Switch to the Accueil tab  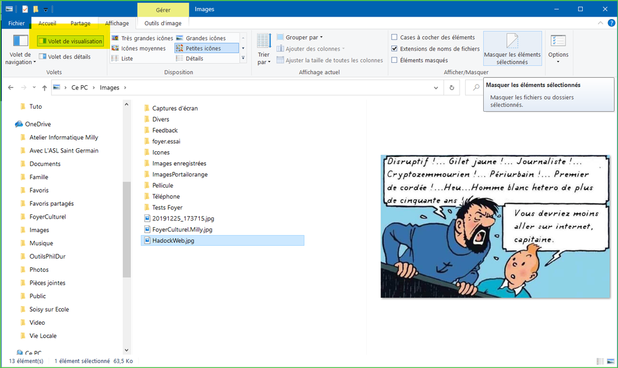pos(47,23)
